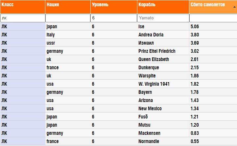This screenshot has height=146, width=237.
Task: Select the New Mexico ship row
Action: point(118,109)
